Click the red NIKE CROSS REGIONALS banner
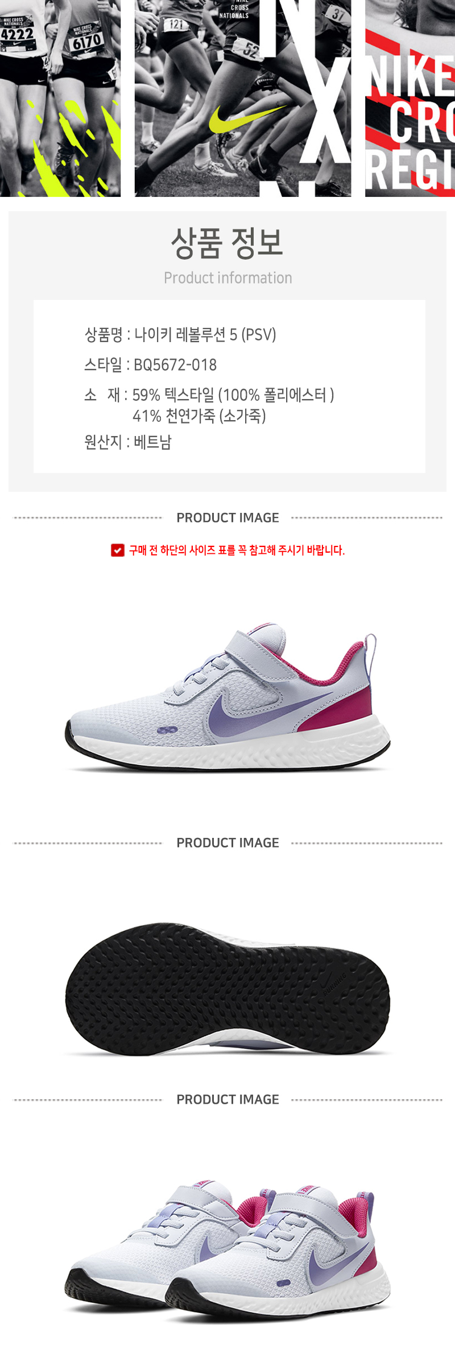This screenshot has height=1361, width=455. tap(410, 98)
